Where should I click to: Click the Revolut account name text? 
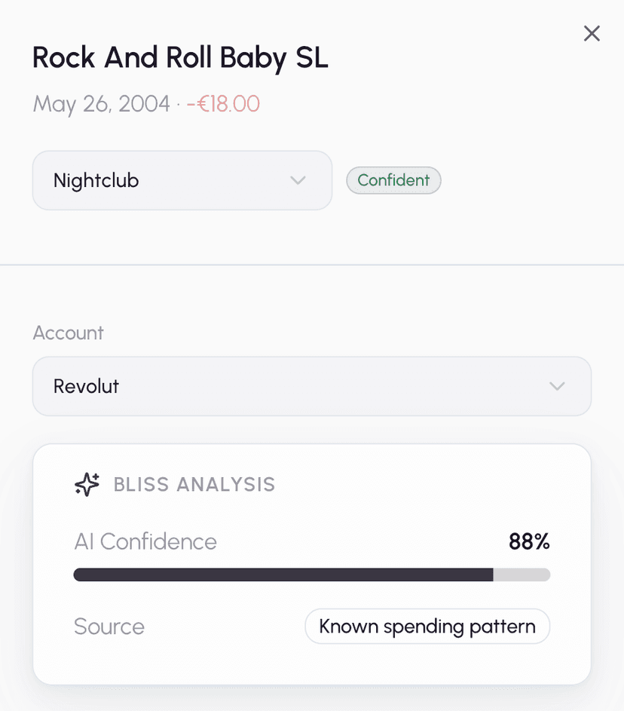(x=86, y=386)
